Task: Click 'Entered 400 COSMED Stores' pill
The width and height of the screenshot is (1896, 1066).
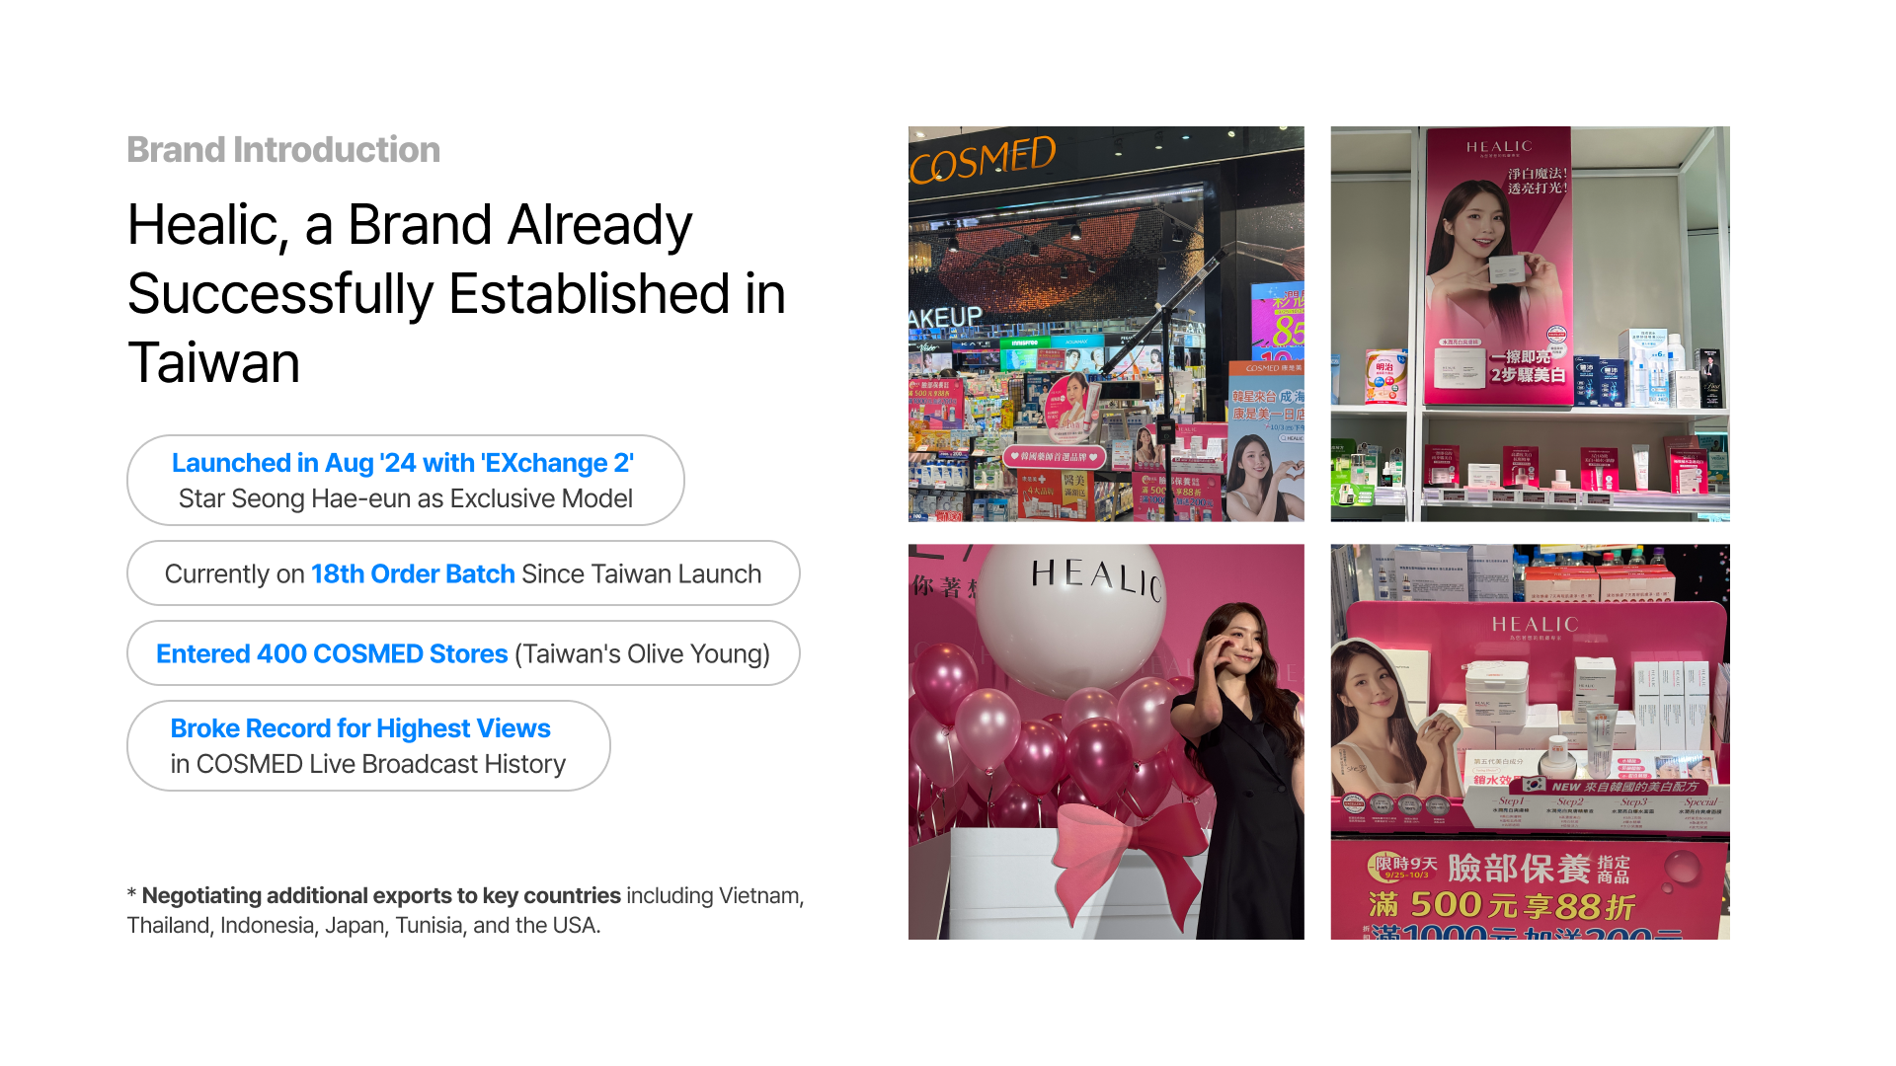Action: tap(332, 654)
